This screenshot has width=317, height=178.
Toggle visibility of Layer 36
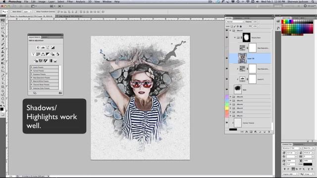pos(227,58)
